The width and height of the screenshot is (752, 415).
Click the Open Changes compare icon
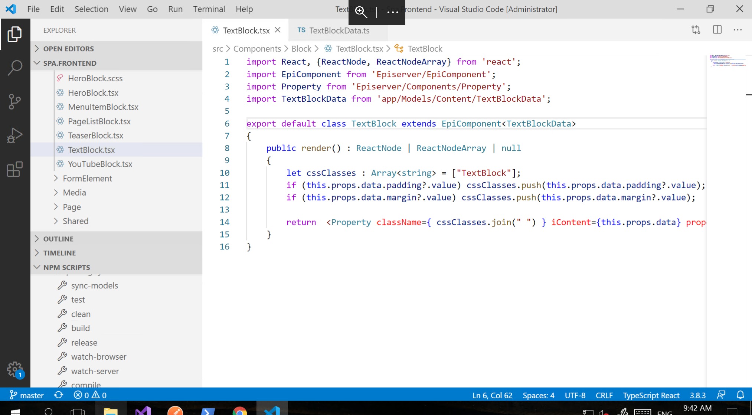pos(696,30)
